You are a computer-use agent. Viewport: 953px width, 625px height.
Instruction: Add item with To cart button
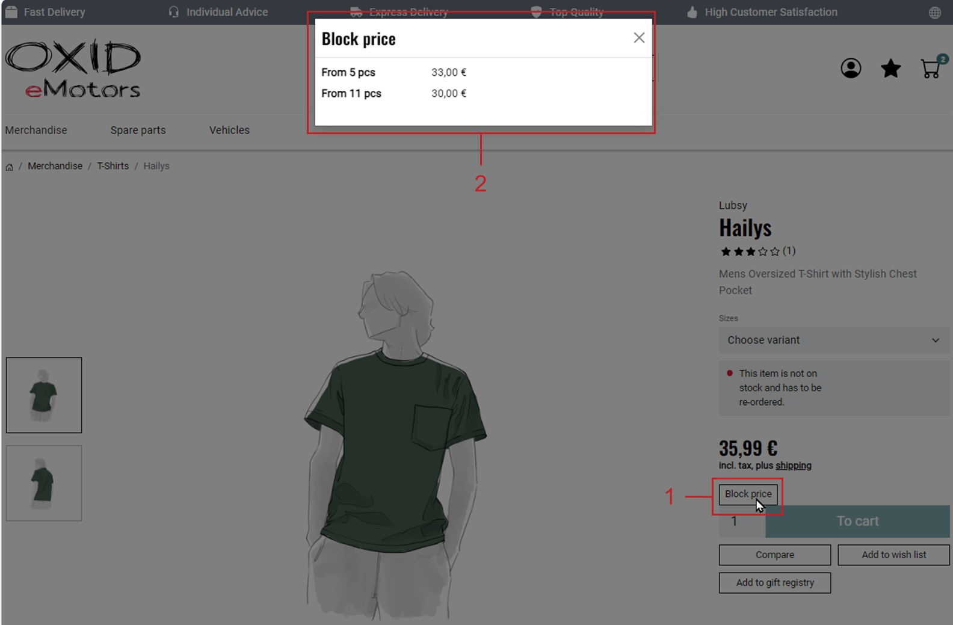857,521
